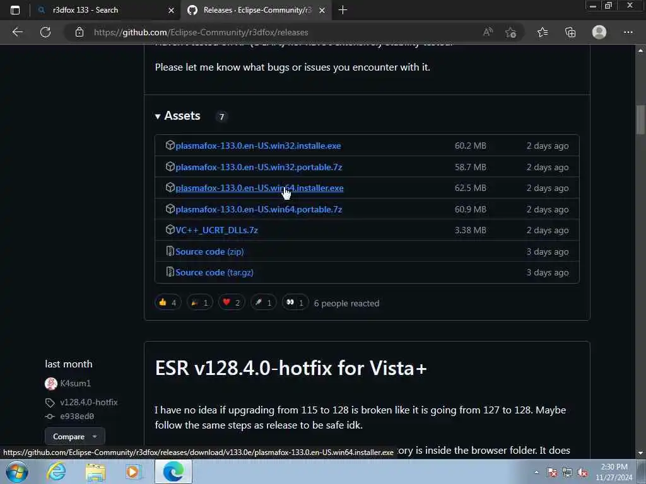
Task: Toggle the rocket reaction
Action: click(263, 302)
